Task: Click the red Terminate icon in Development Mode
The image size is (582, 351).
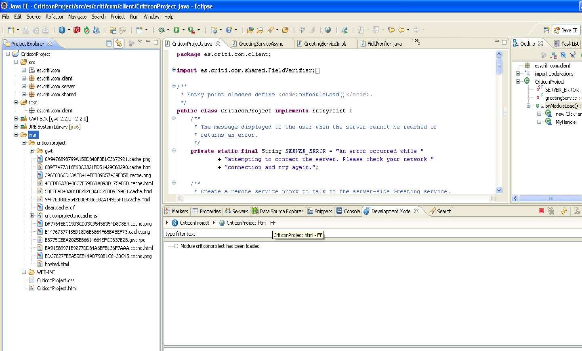Action: [x=541, y=211]
